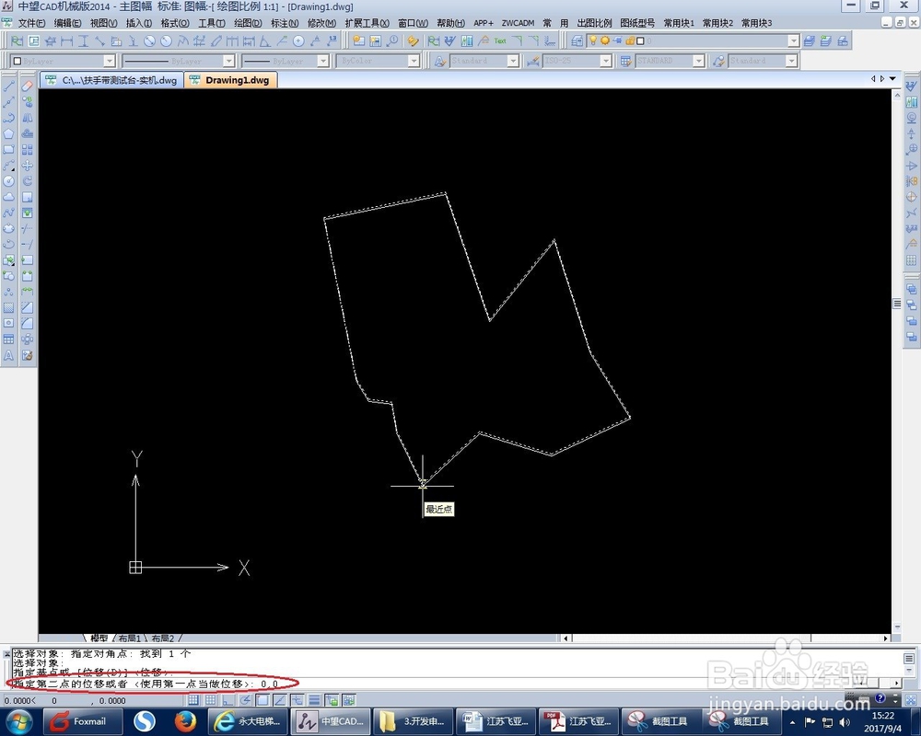The width and height of the screenshot is (921, 736).
Task: Choose the Rectangle draw tool
Action: click(9, 150)
